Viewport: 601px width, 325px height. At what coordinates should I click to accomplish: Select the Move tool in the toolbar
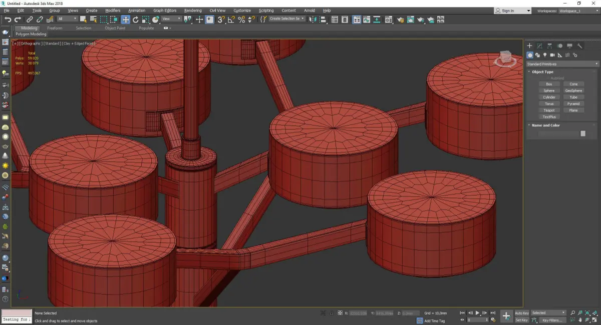point(125,19)
